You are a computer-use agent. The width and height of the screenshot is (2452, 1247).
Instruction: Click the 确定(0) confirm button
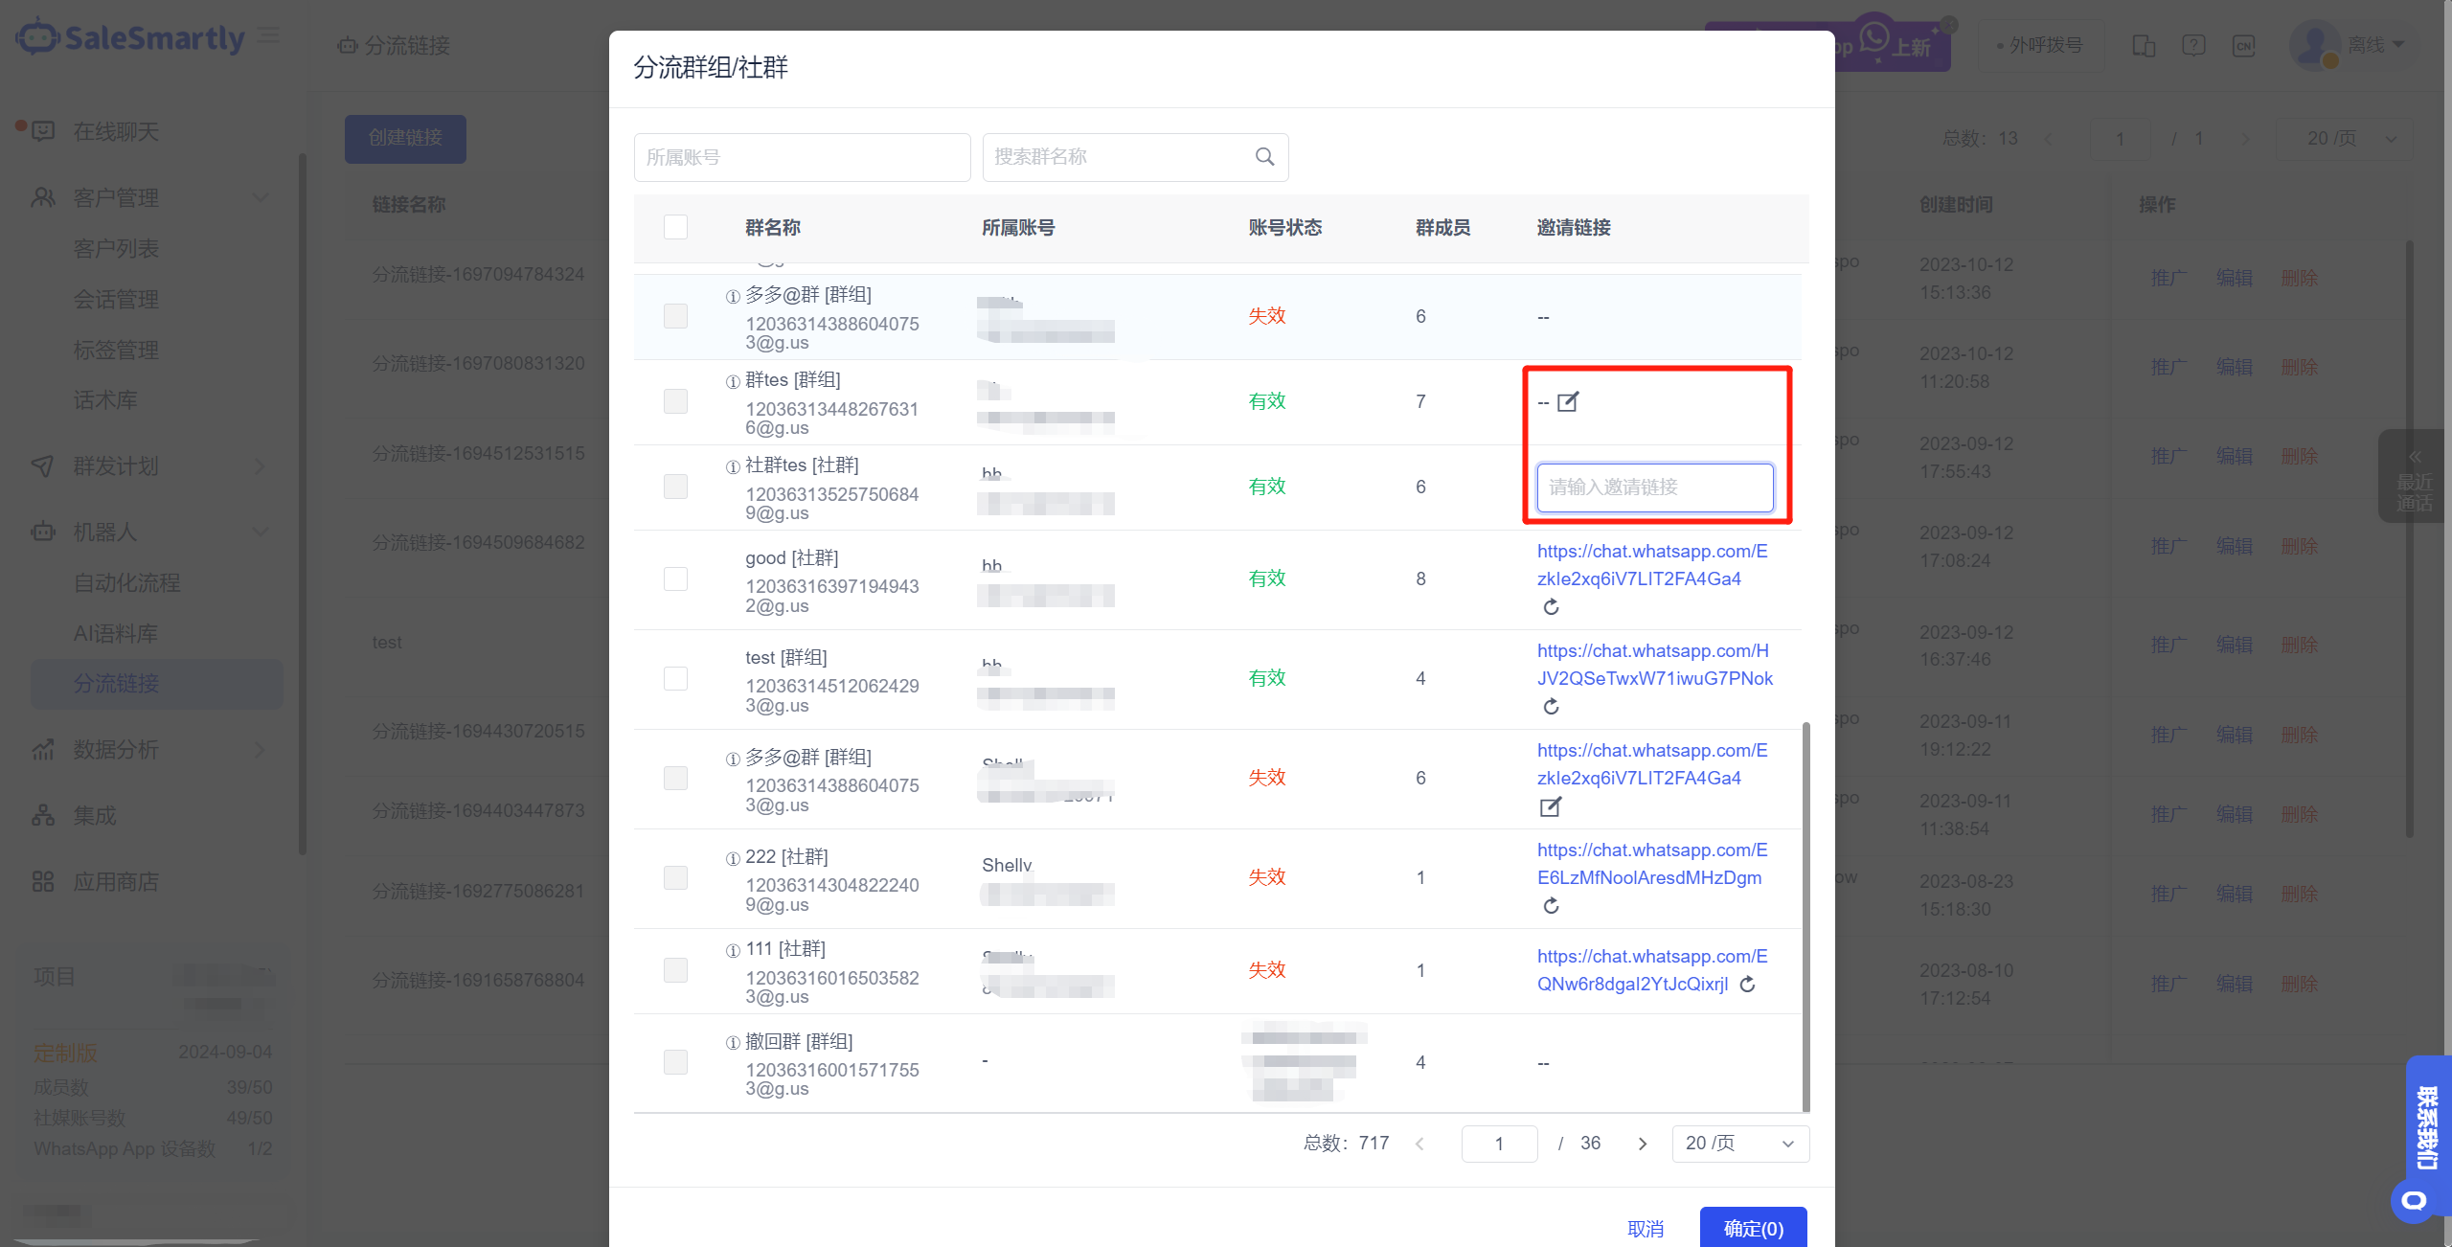1753,1228
